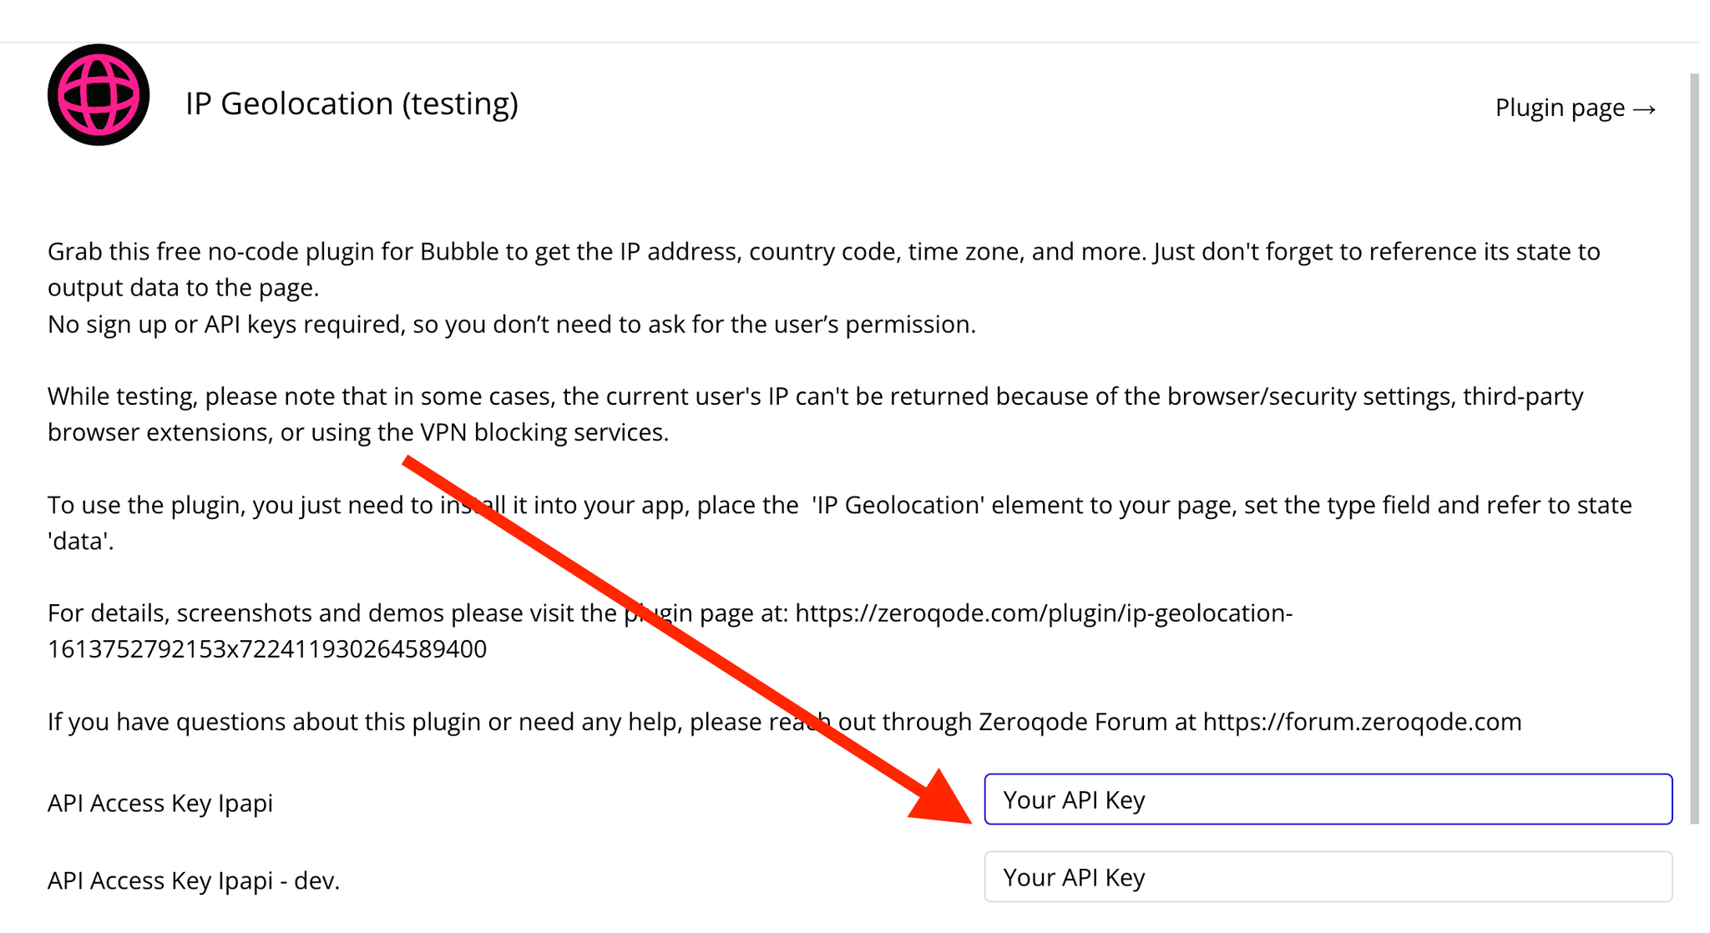The image size is (1710, 933).
Task: Select the API Access Key Ipapi - dev. field
Action: pos(1328,877)
